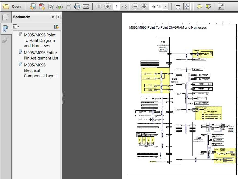Screen dimensions: 238x179
Task: Click the Open folder button
Action: 12,6
